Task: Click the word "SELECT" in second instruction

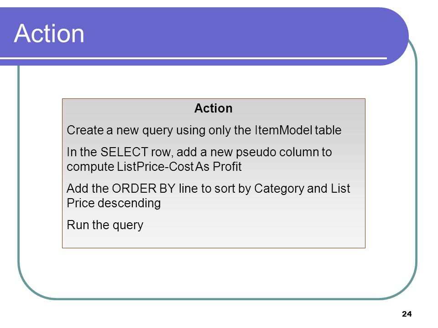Action: pyautogui.click(x=124, y=152)
